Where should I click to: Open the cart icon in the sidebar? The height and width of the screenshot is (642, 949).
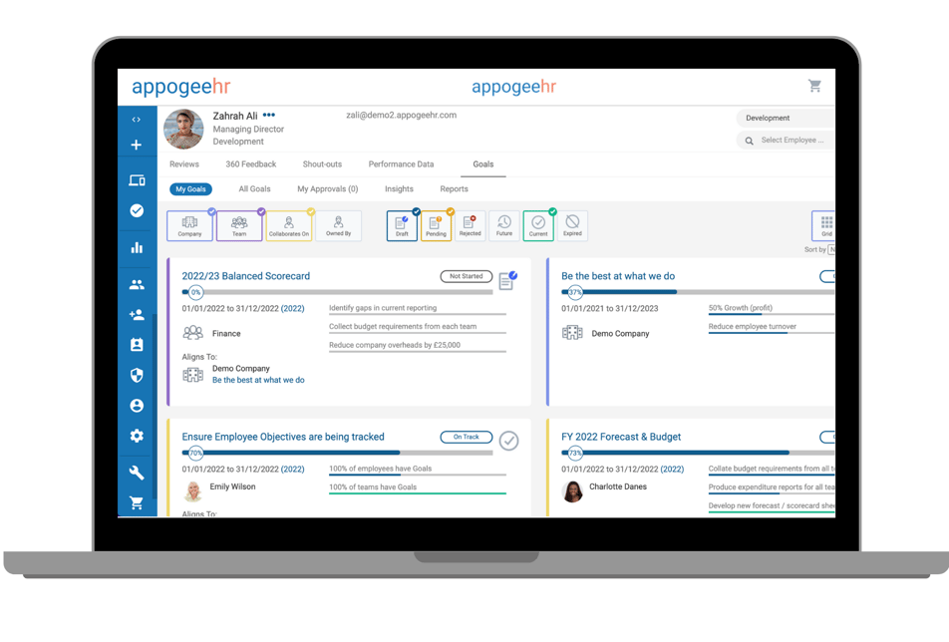(x=137, y=502)
